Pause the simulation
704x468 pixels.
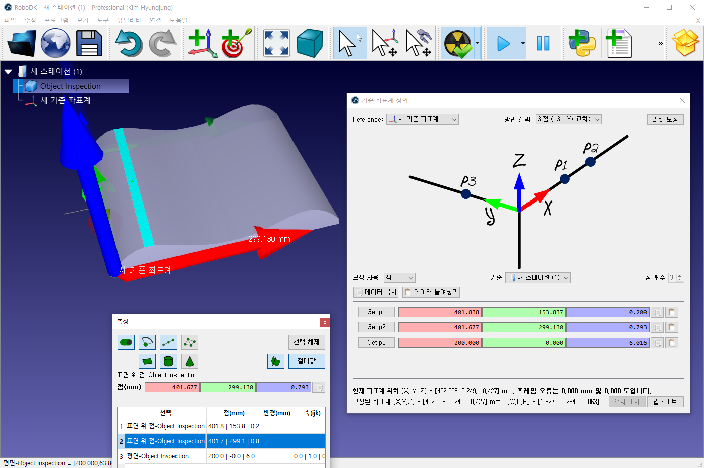tap(543, 43)
